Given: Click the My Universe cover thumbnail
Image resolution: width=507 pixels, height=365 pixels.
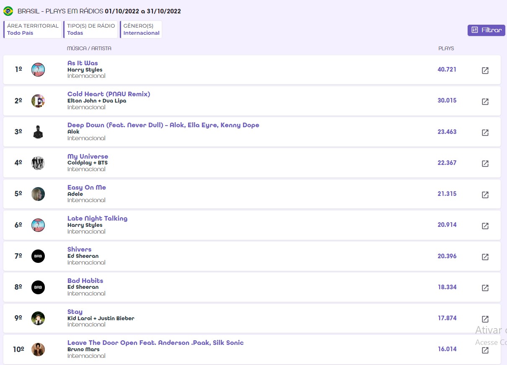Looking at the screenshot, I should pos(38,163).
